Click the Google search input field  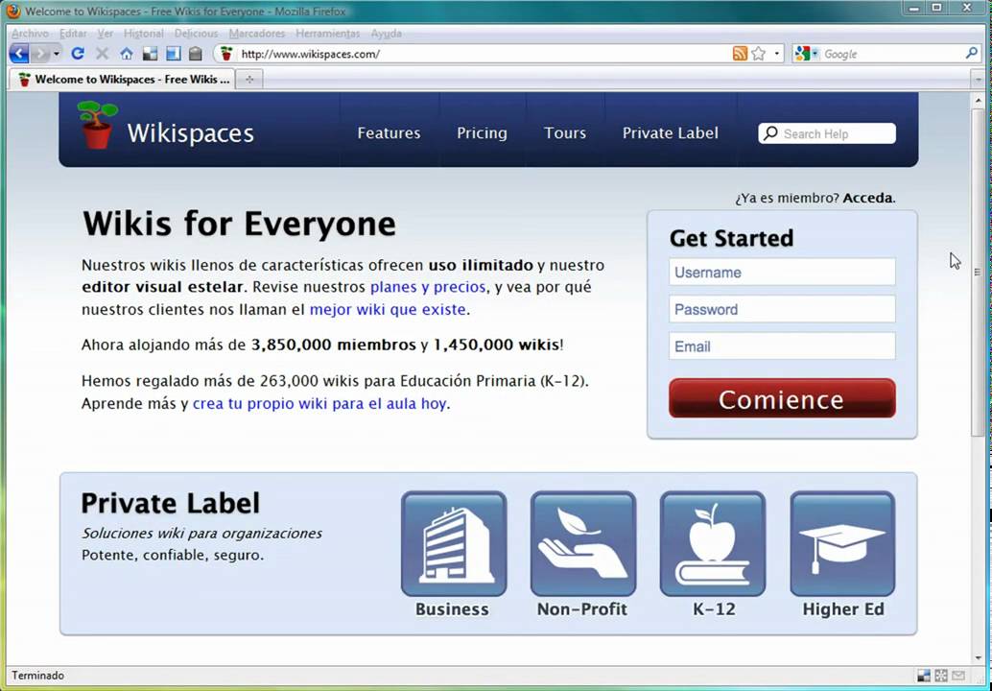click(x=892, y=55)
